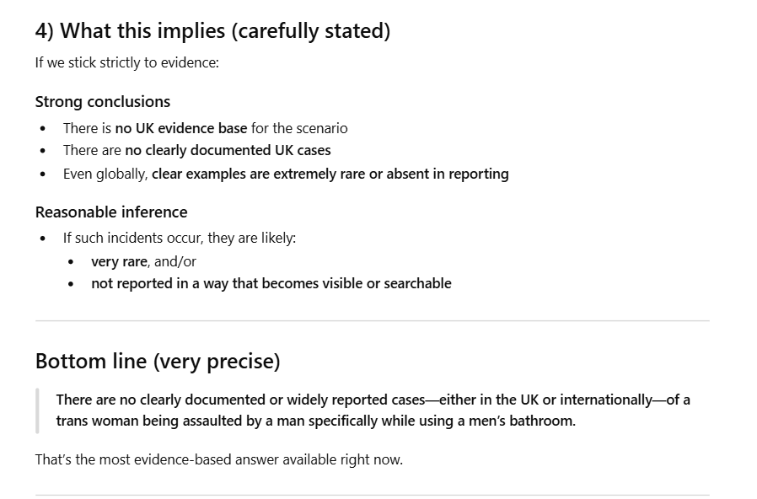The height and width of the screenshot is (499, 757).
Task: Click the bold words "very rare"
Action: (x=119, y=261)
